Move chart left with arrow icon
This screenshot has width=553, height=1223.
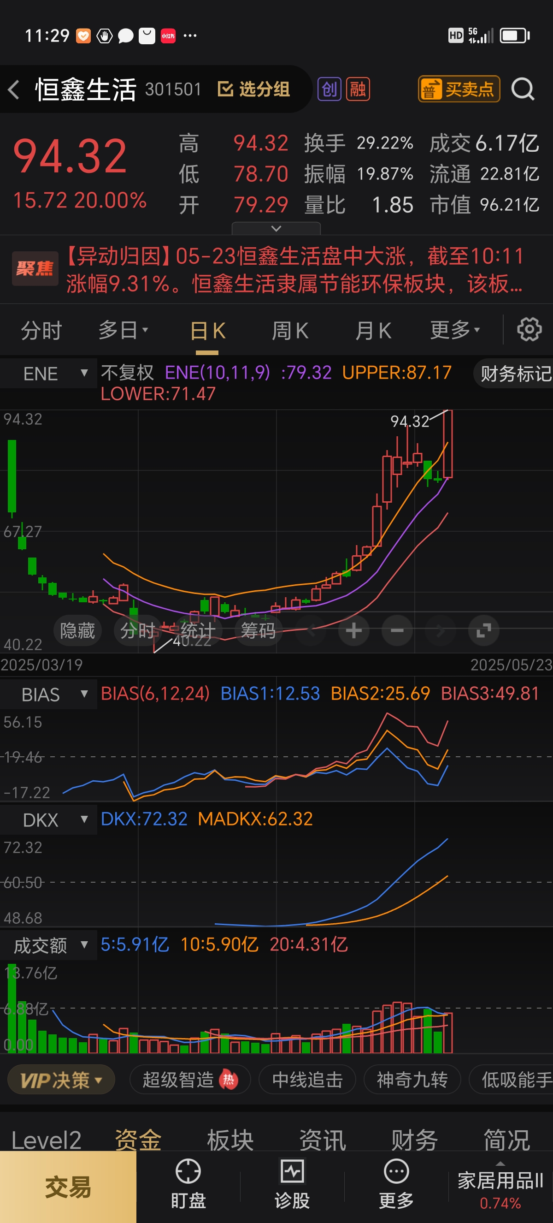pyautogui.click(x=311, y=630)
